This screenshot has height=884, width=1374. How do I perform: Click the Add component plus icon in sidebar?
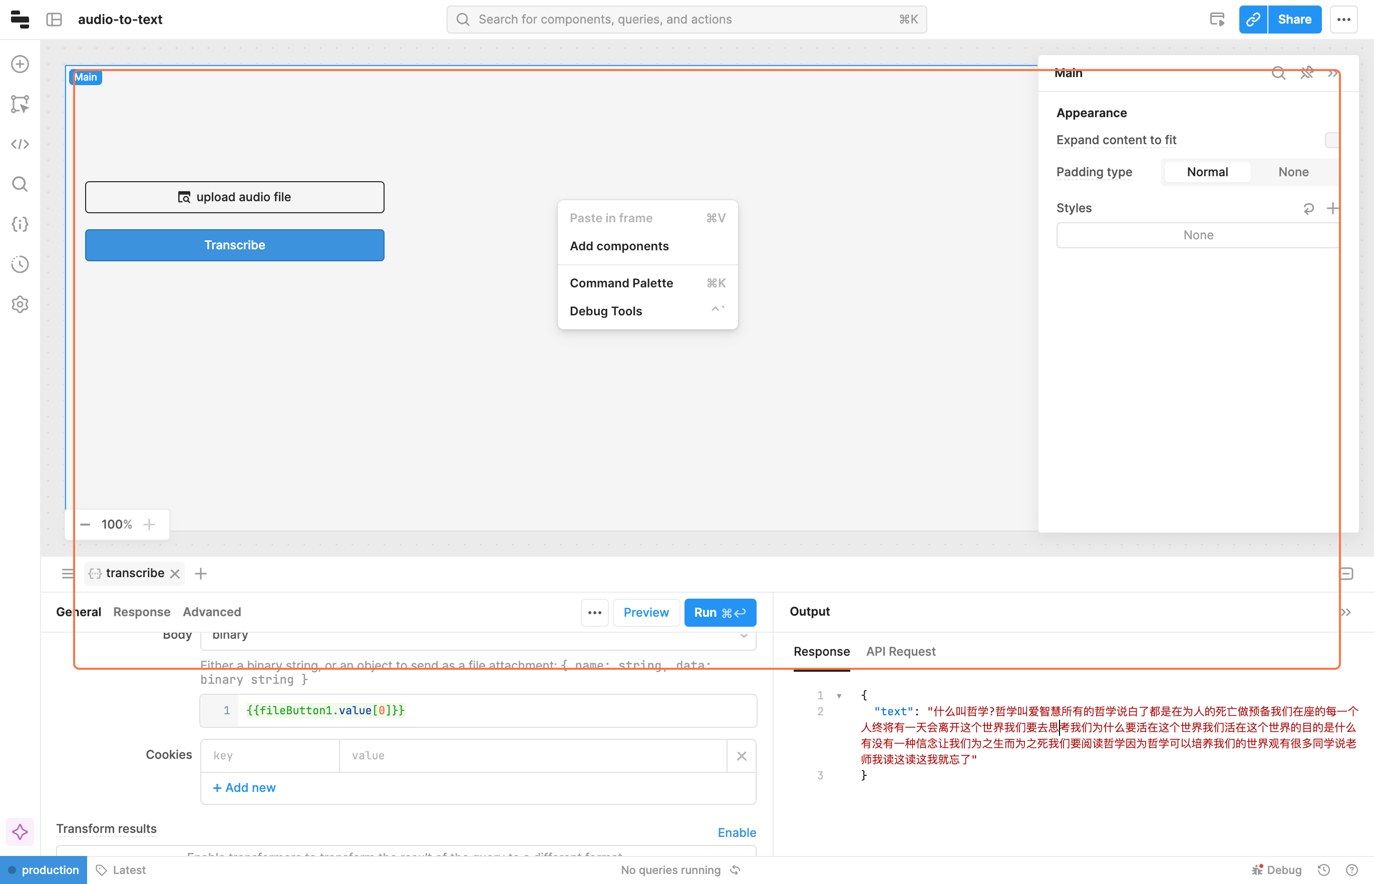pos(20,64)
